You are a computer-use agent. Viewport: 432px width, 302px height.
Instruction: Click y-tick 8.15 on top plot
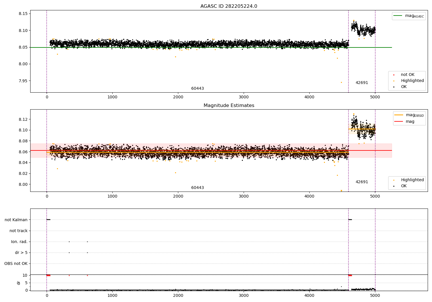coord(23,14)
